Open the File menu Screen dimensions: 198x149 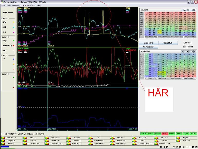pos(3,6)
